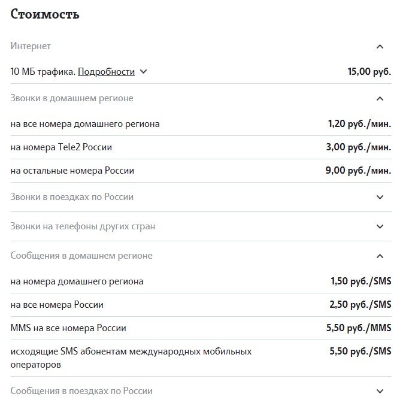Click MMS на все номера России row
The width and height of the screenshot is (412, 400).
(68, 329)
